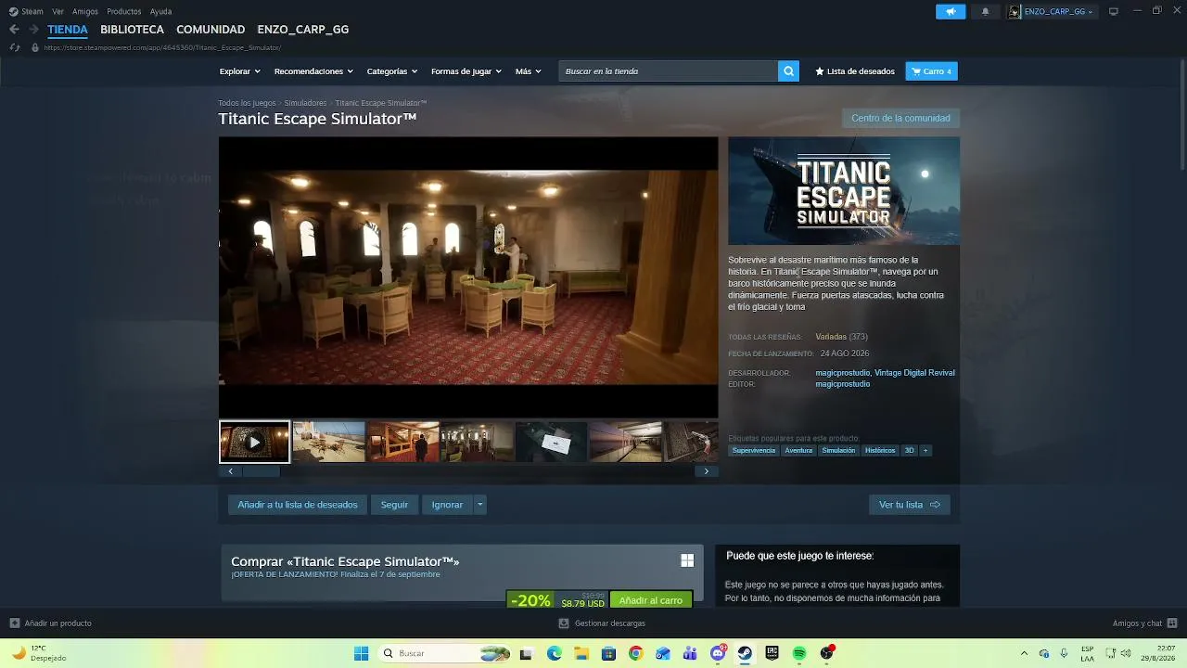Click the Steam icon in the taskbar
Screen dimensions: 1187x668
[745, 653]
